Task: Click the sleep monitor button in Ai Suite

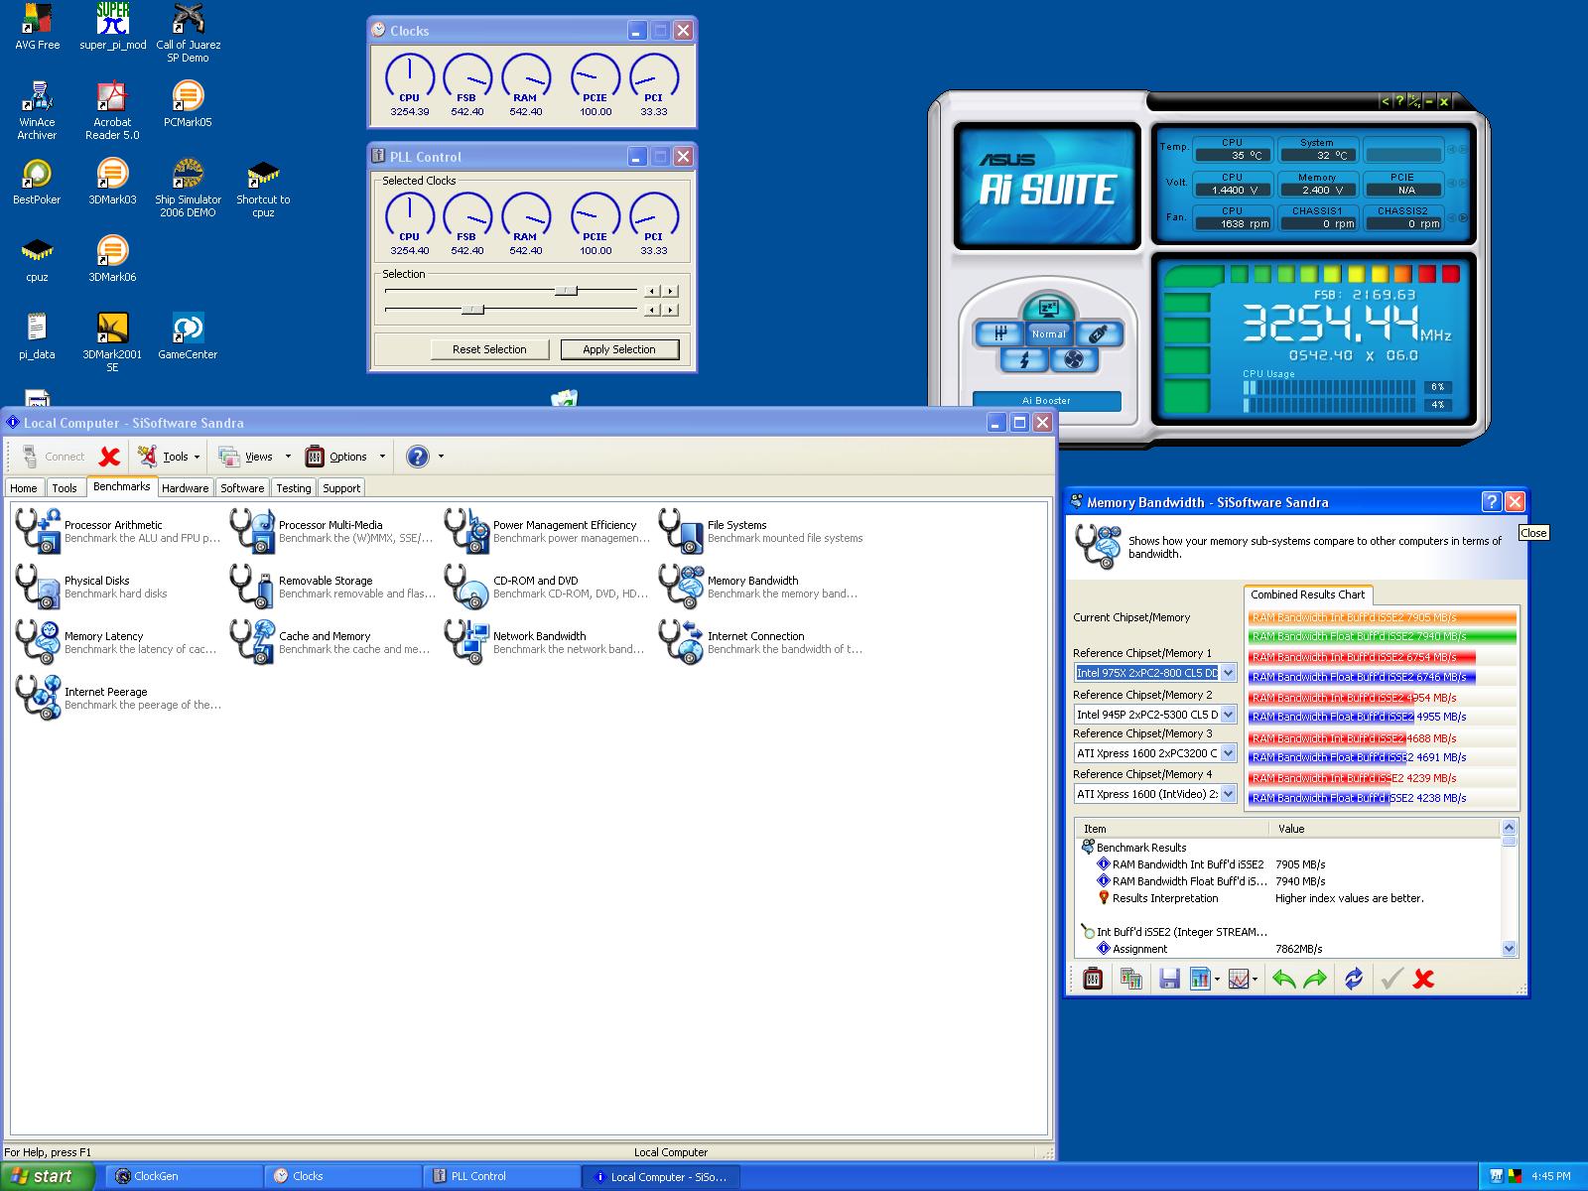Action: pyautogui.click(x=1049, y=309)
